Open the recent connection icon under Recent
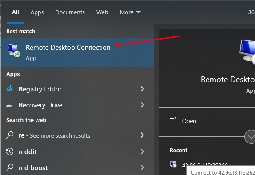255x175 pixels. coord(173,164)
